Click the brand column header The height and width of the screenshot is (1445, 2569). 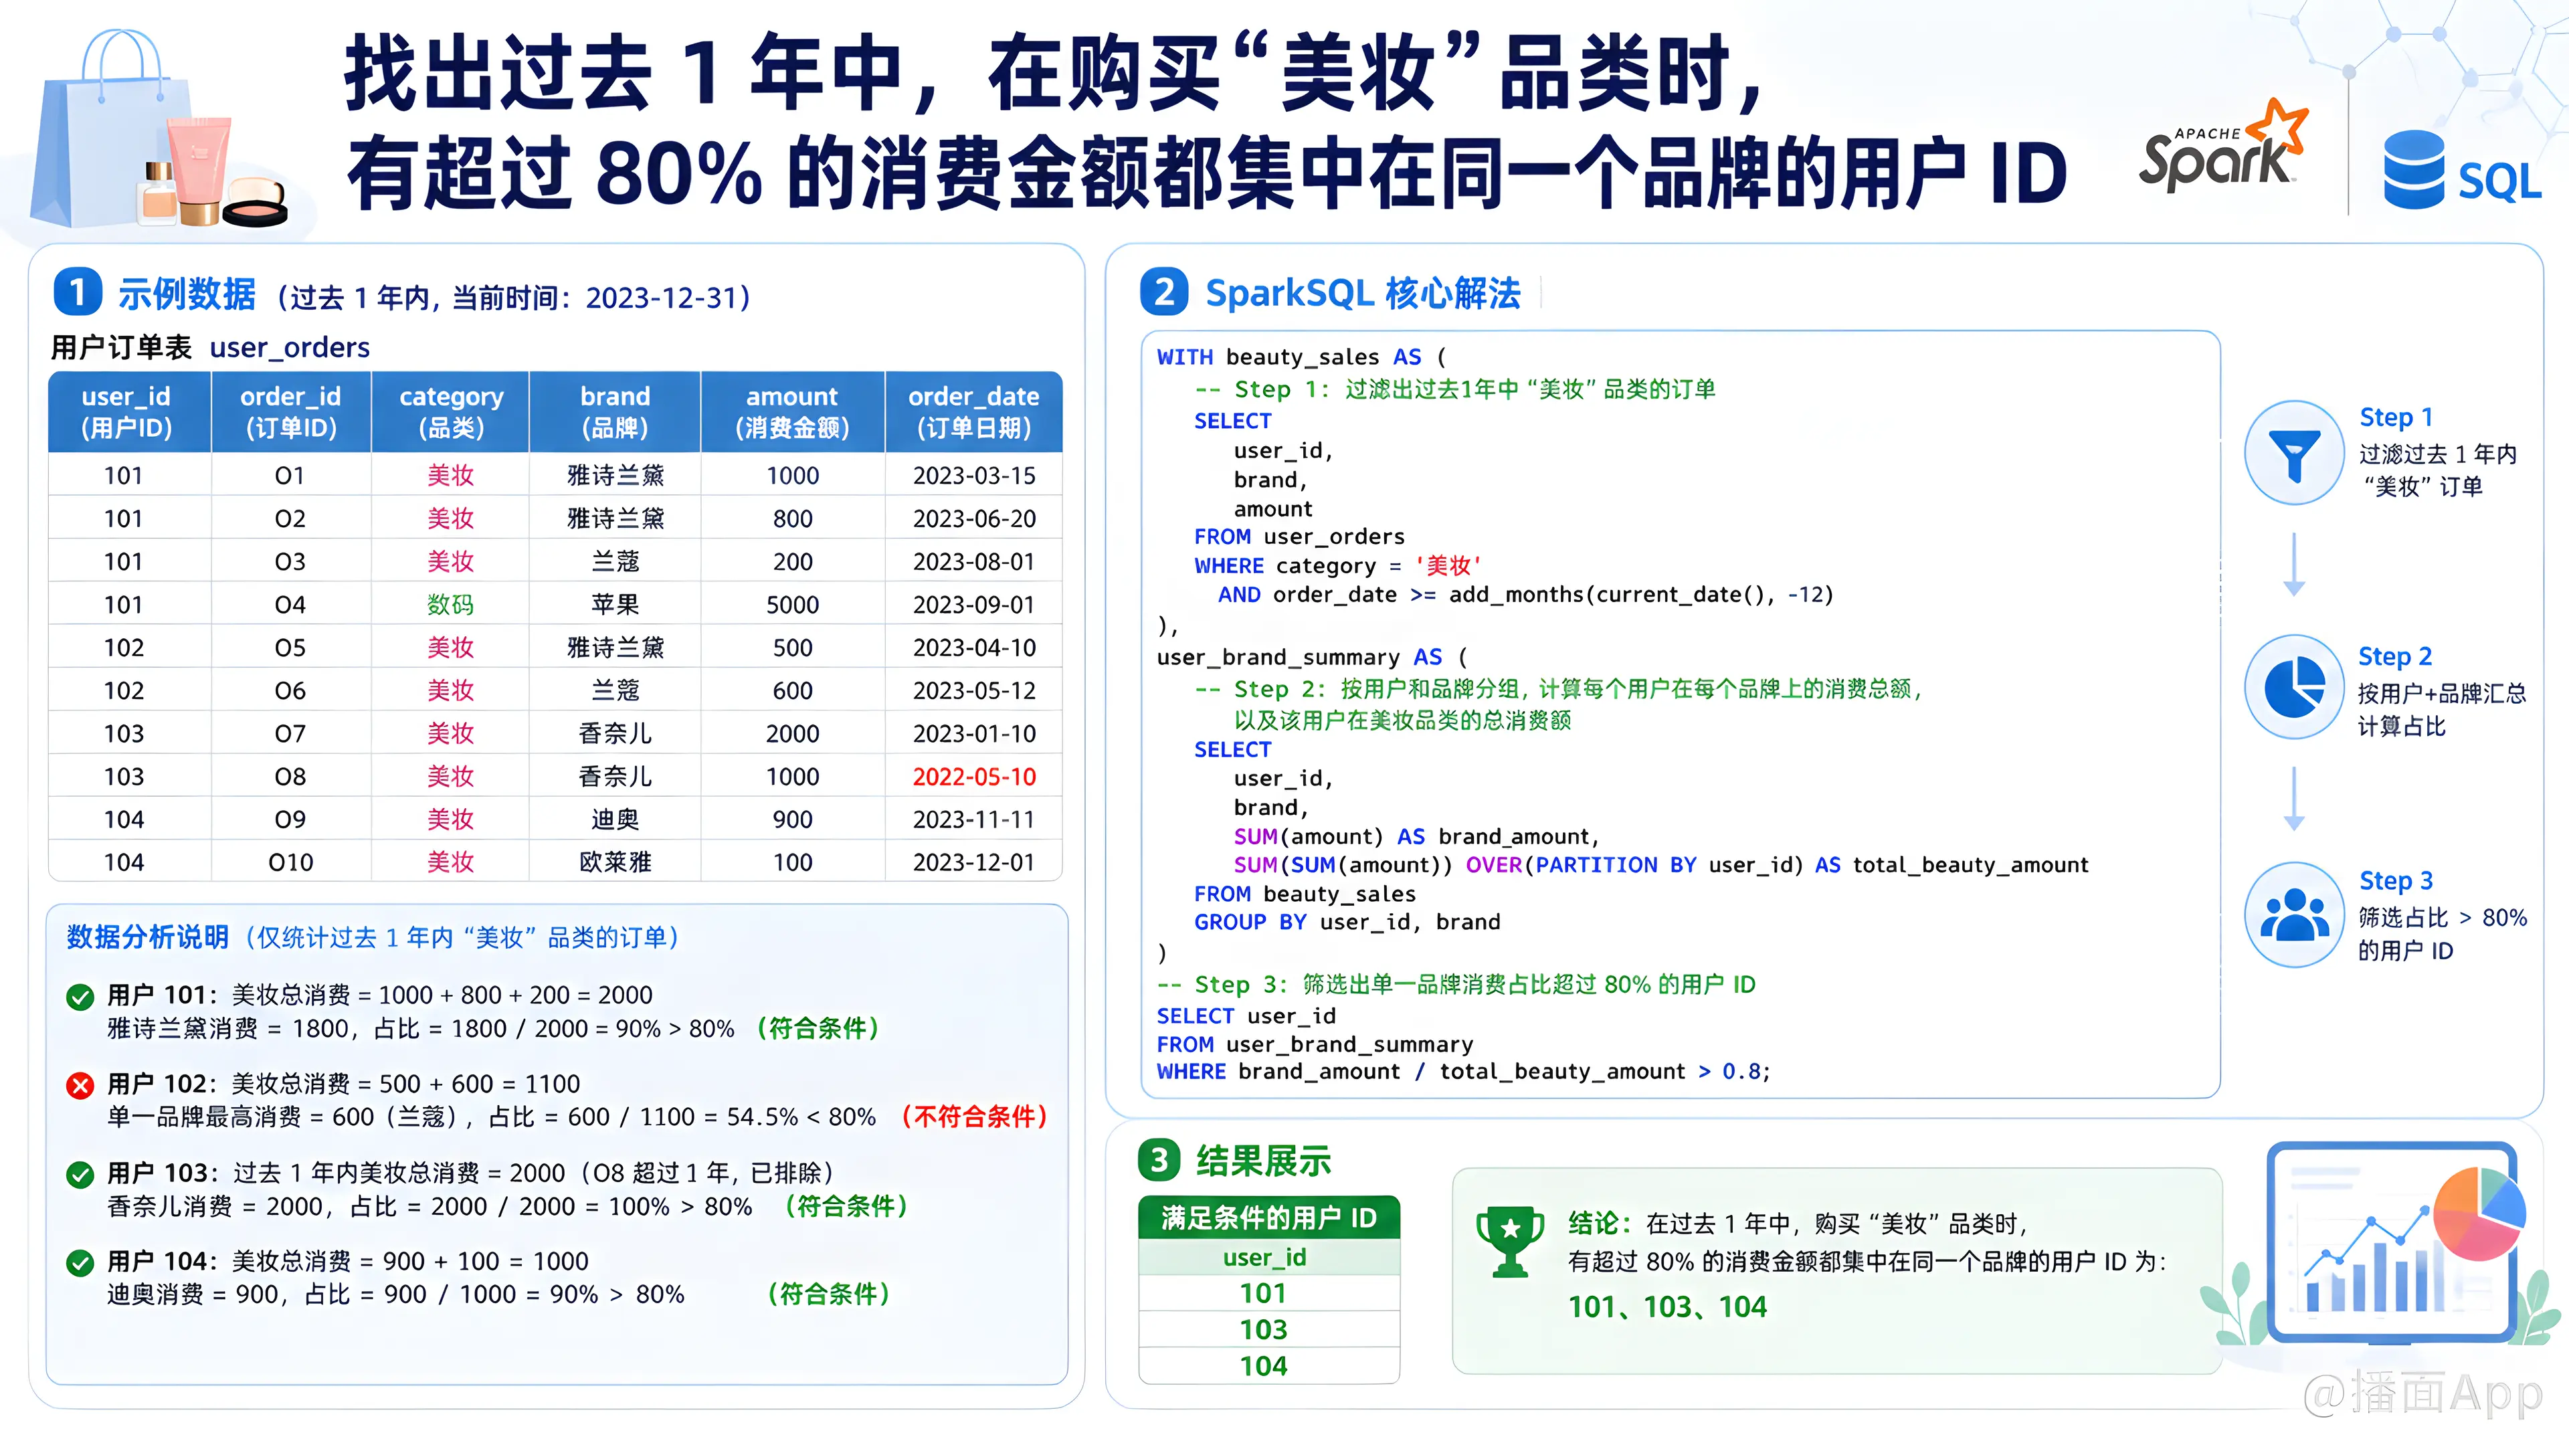(615, 412)
